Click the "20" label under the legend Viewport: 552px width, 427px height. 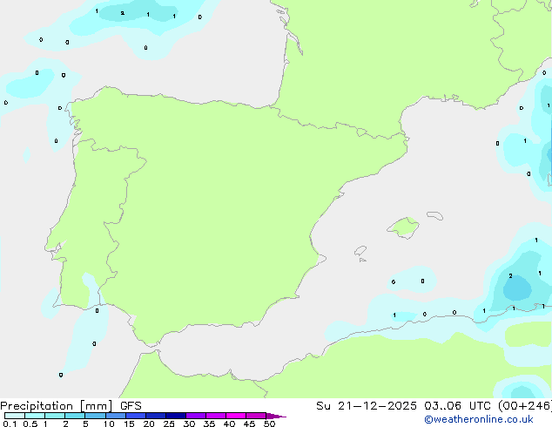tap(149, 424)
